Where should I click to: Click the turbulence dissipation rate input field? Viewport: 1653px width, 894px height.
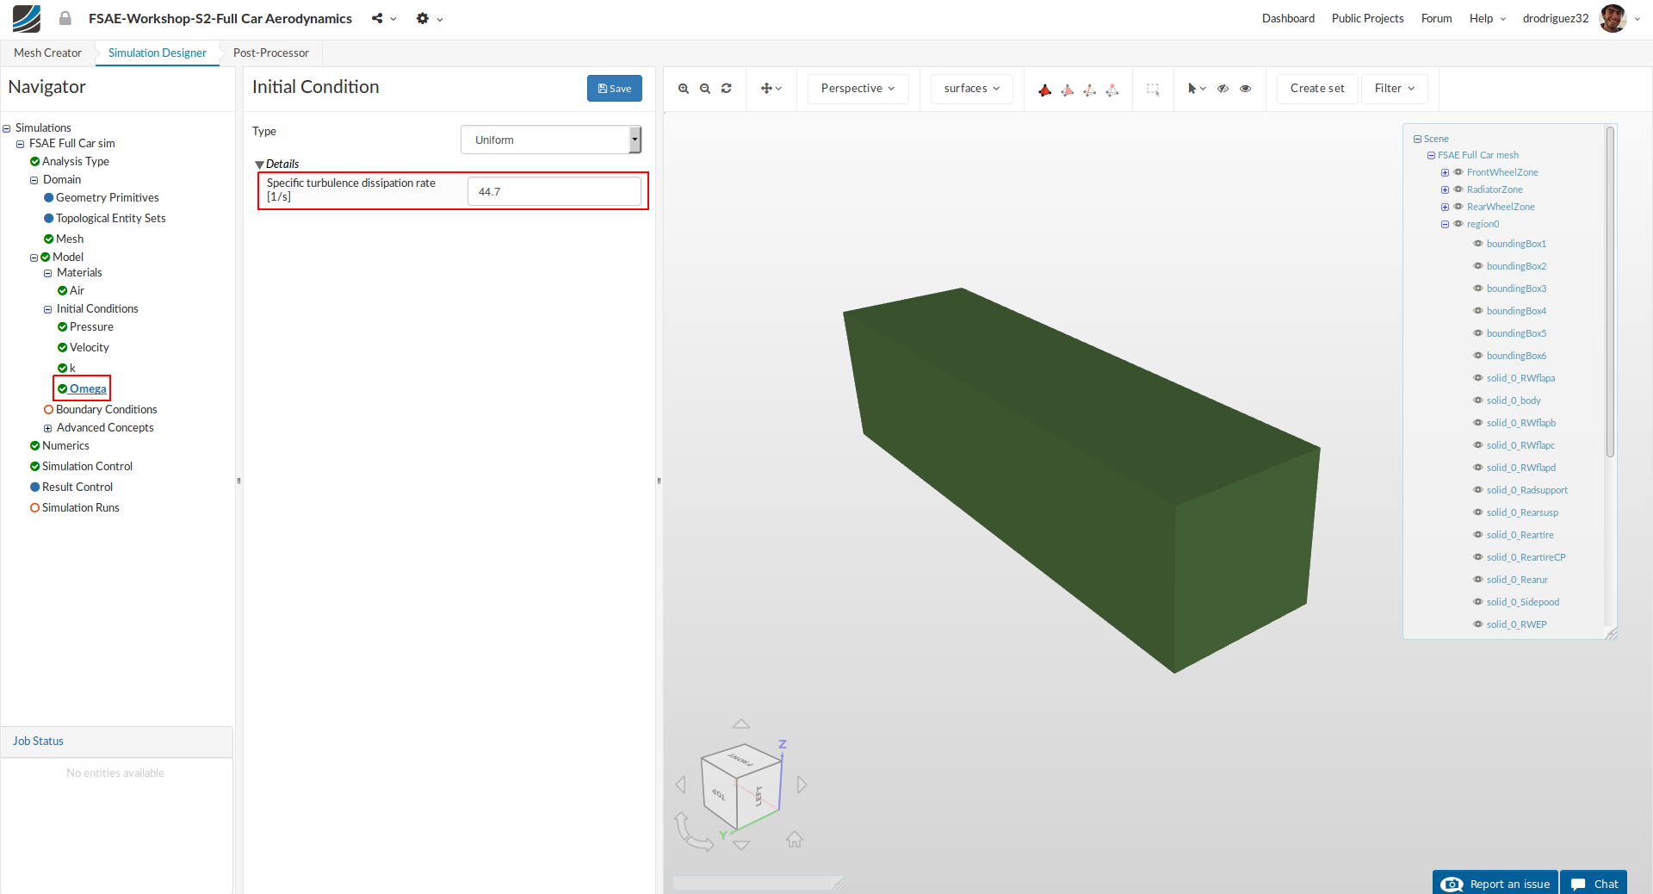(x=554, y=191)
